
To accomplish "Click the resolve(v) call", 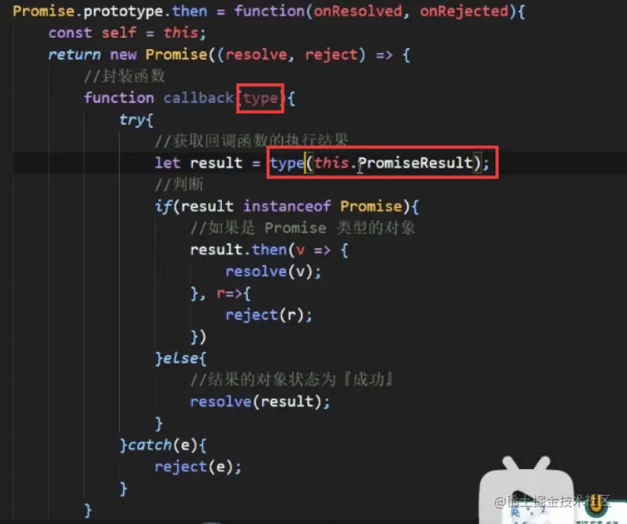I will click(x=274, y=271).
